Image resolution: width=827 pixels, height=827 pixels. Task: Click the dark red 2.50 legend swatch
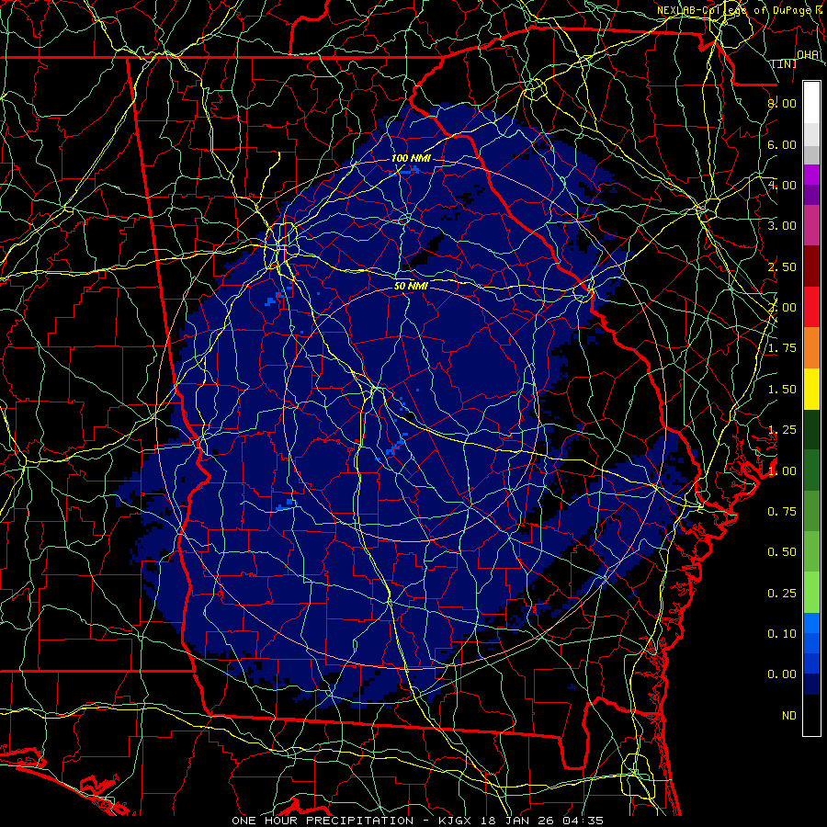811,266
